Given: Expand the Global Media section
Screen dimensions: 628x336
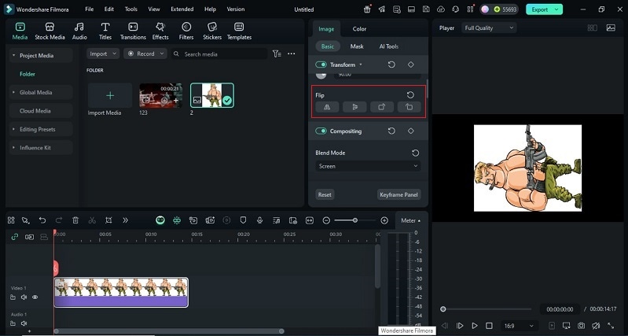Looking at the screenshot, I should point(13,92).
